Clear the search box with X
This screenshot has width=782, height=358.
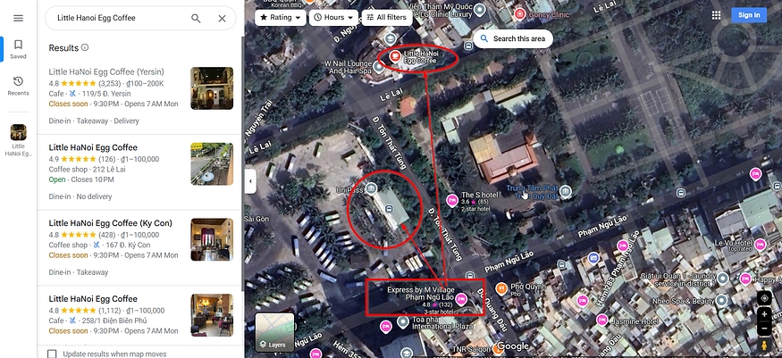pos(222,18)
